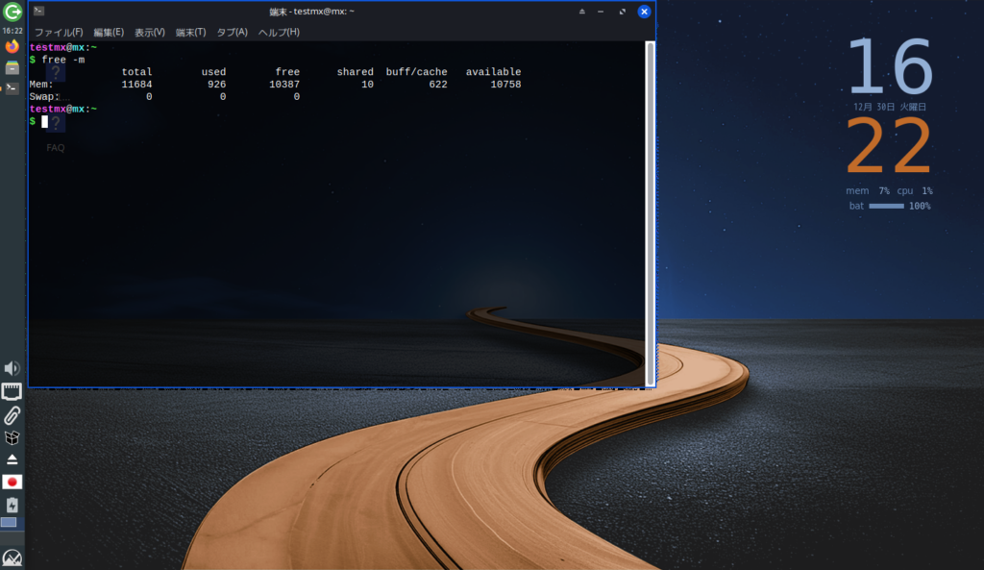Expand the 表示(V) menu
This screenshot has height=570, width=984.
click(x=149, y=32)
